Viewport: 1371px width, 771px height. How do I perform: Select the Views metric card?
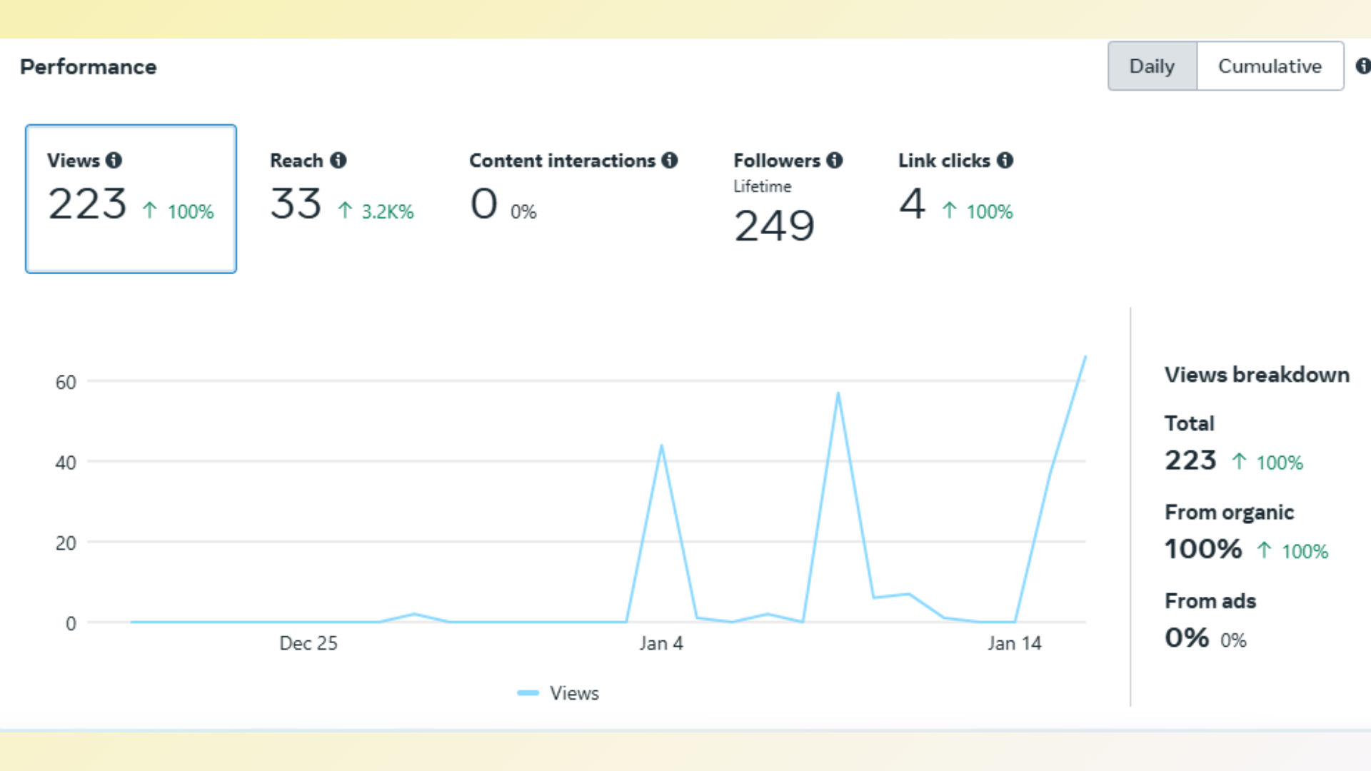(x=131, y=198)
